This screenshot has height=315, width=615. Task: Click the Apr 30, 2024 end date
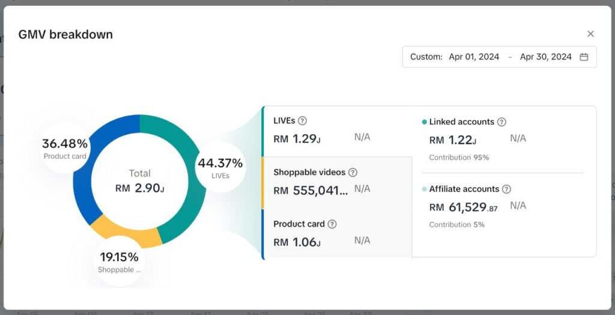coord(545,57)
